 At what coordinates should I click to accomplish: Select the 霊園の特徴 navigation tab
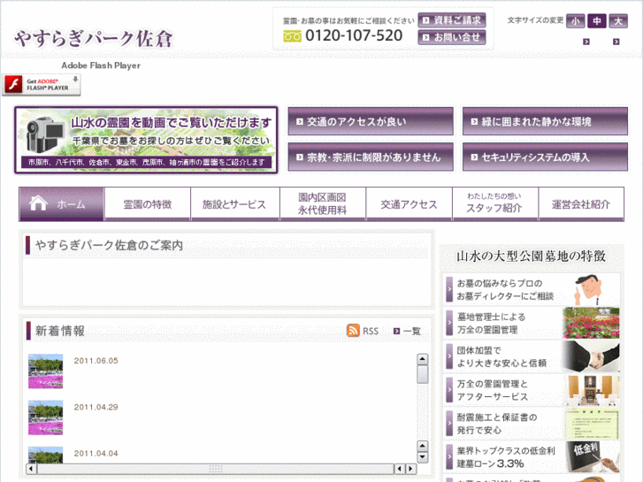148,204
